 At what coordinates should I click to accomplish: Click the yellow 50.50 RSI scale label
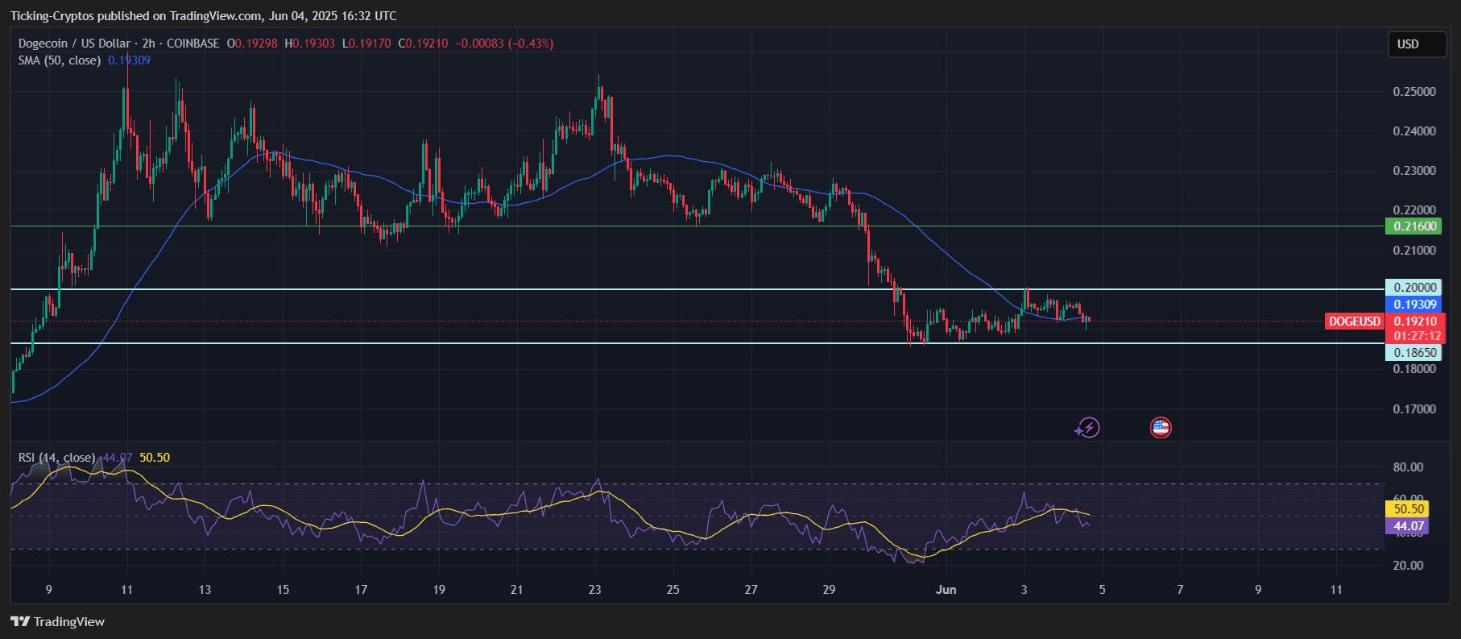click(1408, 509)
